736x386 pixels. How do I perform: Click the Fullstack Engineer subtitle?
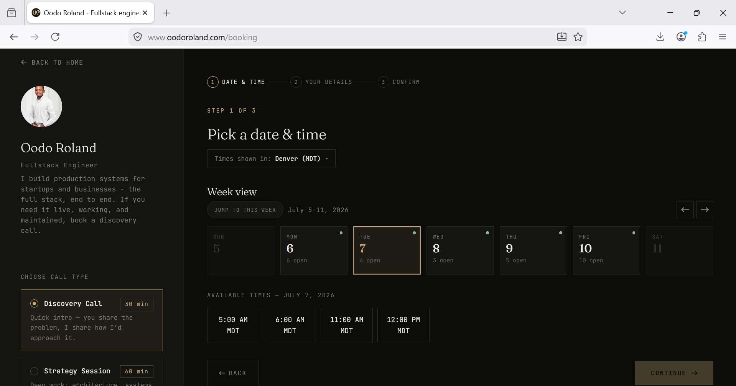(x=59, y=165)
